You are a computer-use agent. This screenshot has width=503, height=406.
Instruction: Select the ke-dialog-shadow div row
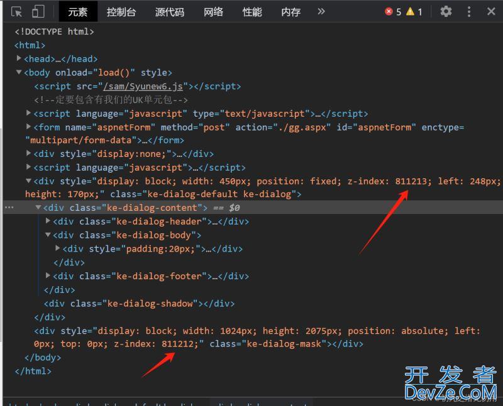click(x=139, y=304)
